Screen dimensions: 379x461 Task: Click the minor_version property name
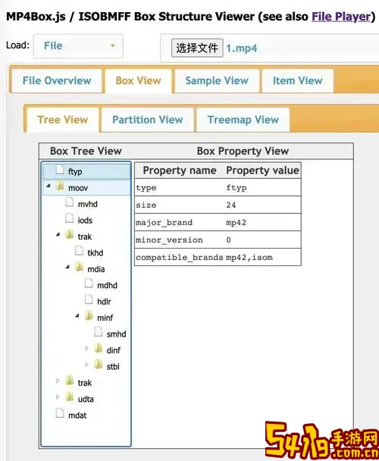169,240
